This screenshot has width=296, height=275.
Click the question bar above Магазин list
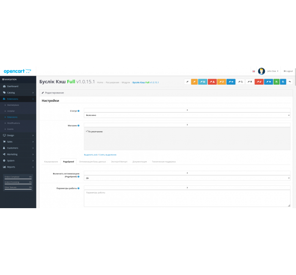[x=187, y=125]
